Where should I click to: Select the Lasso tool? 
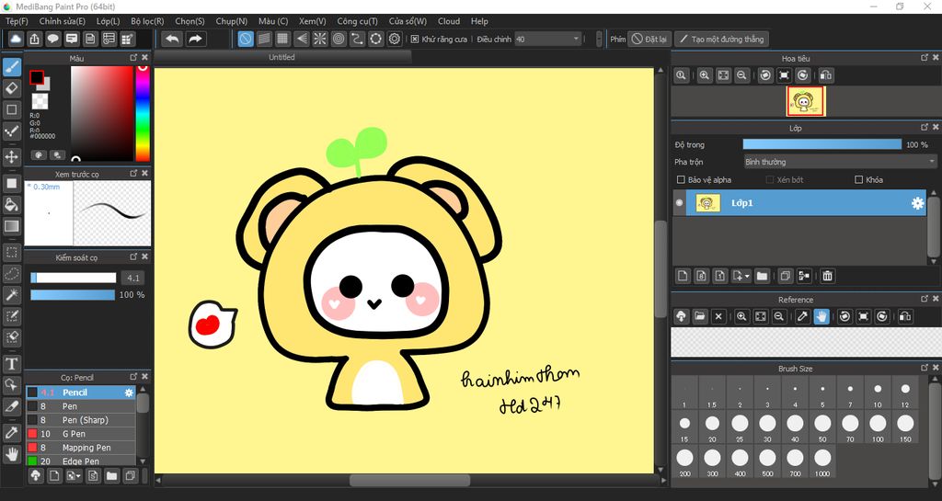coord(11,274)
